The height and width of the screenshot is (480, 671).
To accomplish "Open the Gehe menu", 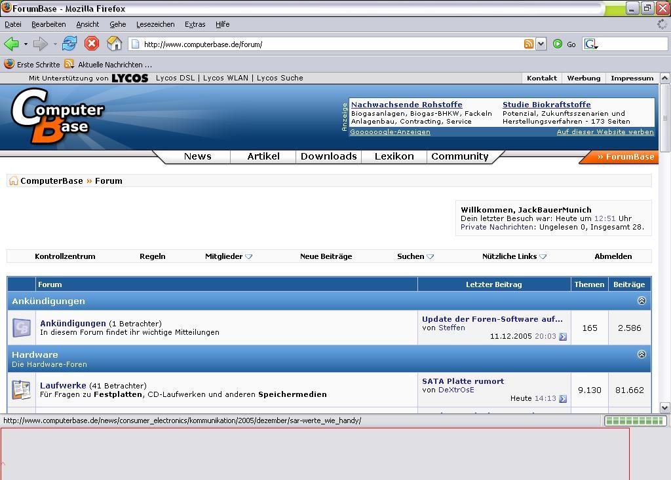I will [x=118, y=24].
